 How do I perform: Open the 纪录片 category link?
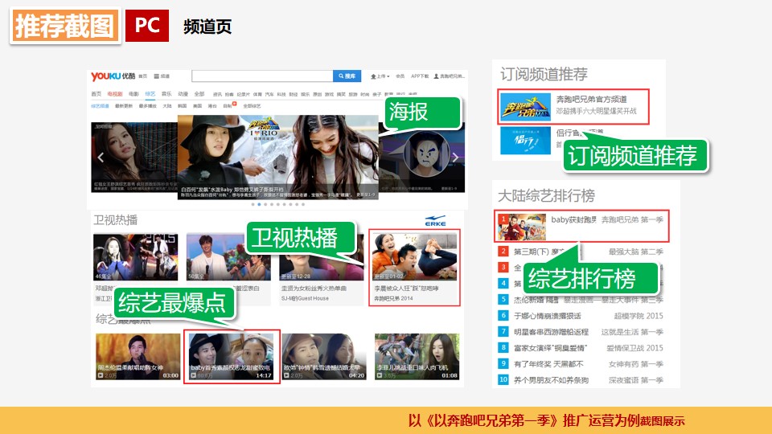[x=243, y=94]
